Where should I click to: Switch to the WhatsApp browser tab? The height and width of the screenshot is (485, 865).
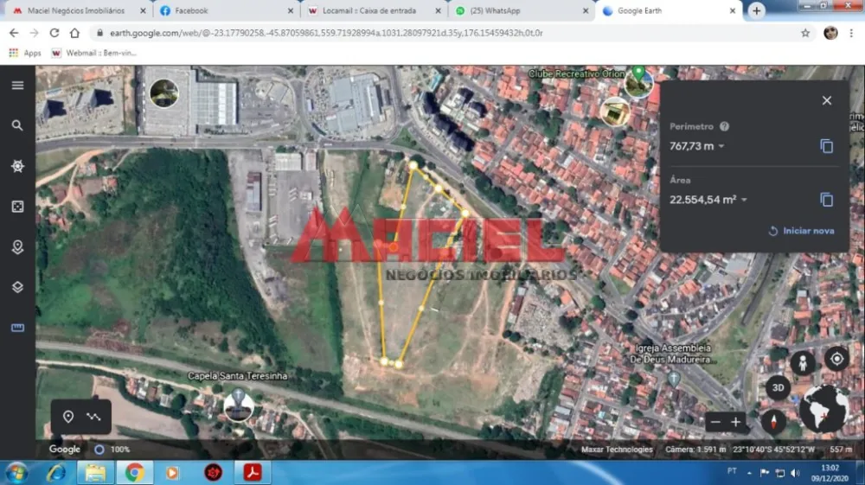coord(495,10)
